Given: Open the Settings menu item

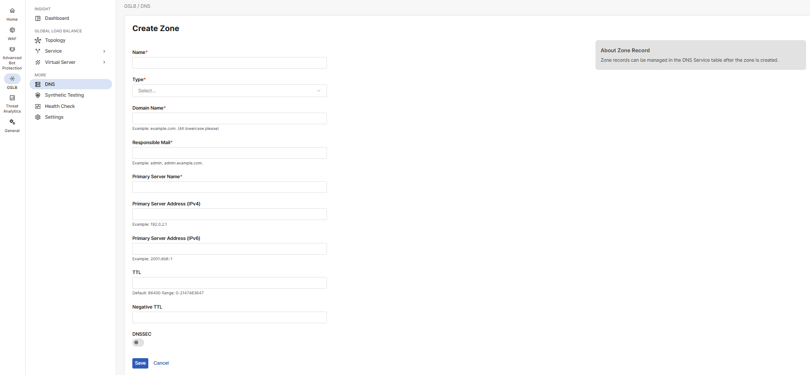Looking at the screenshot, I should [54, 117].
